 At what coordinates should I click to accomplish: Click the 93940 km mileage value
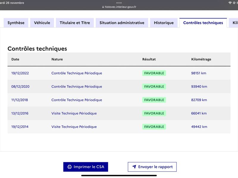199,87
